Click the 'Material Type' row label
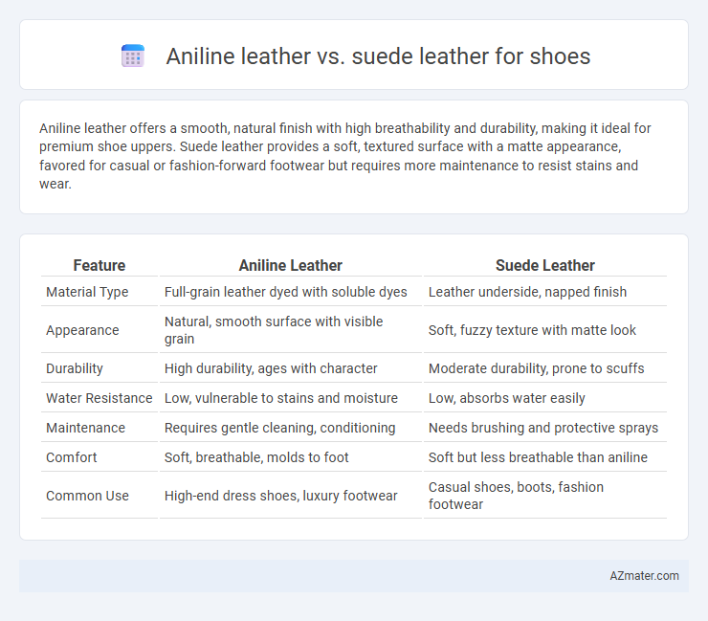The height and width of the screenshot is (621, 708). tap(87, 292)
